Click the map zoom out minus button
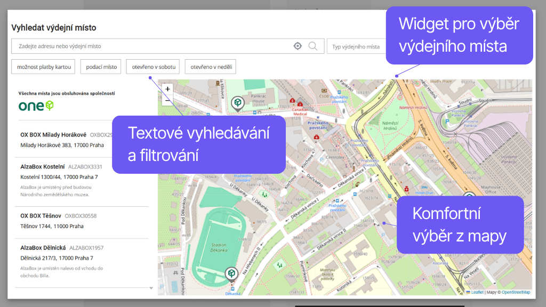 click(x=168, y=100)
